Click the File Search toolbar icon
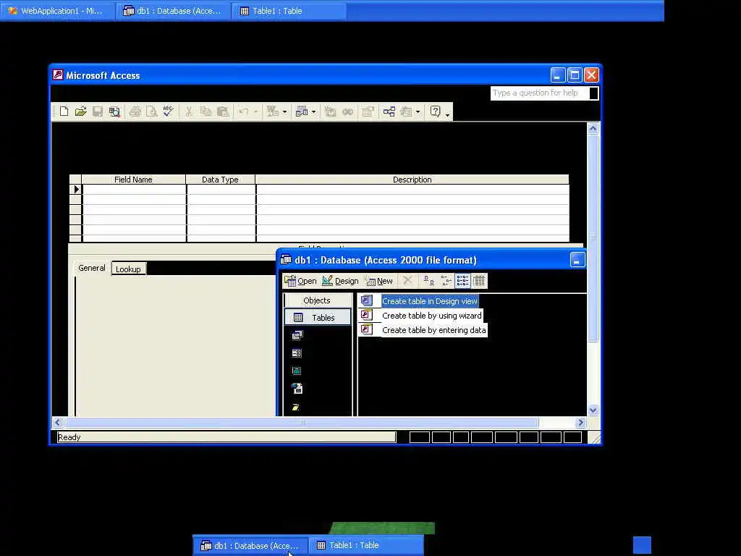This screenshot has height=556, width=741. (x=114, y=111)
